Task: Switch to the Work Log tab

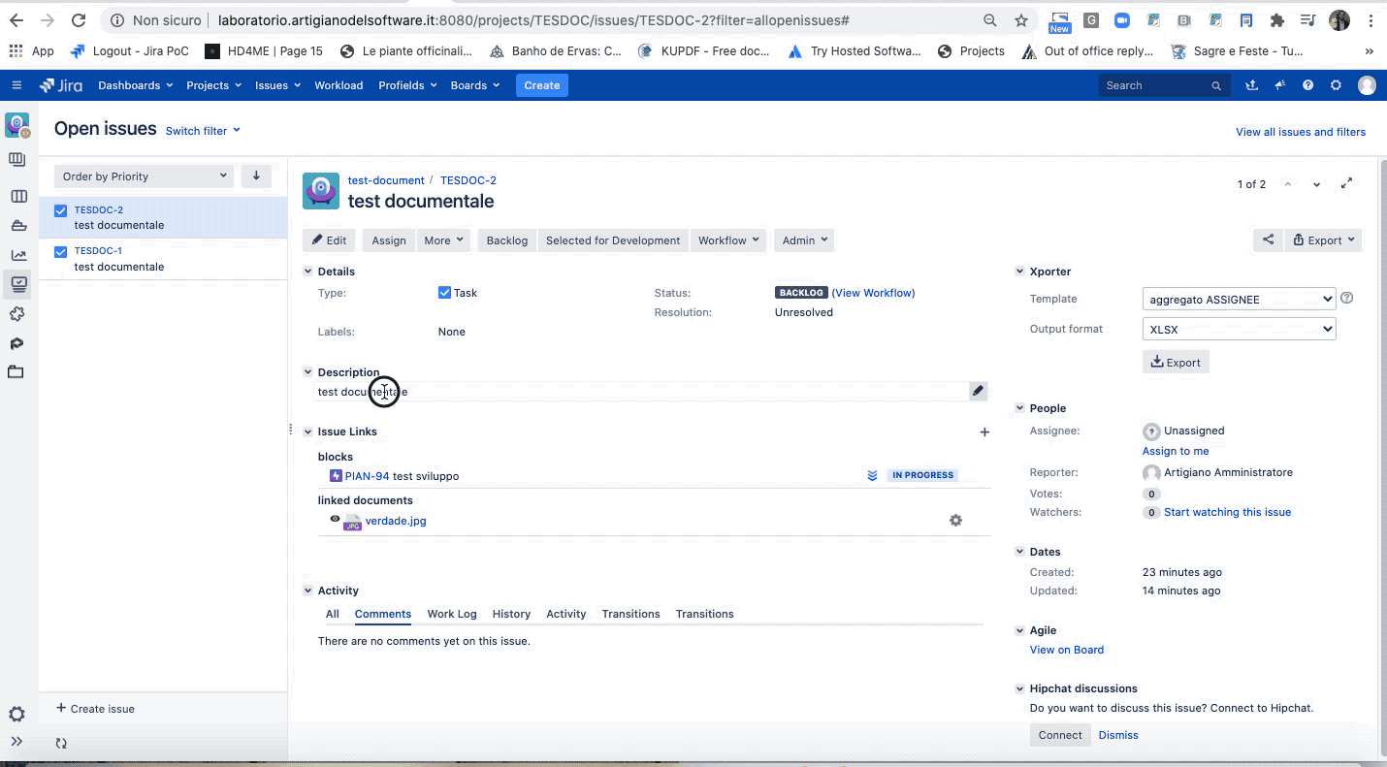Action: [x=451, y=613]
